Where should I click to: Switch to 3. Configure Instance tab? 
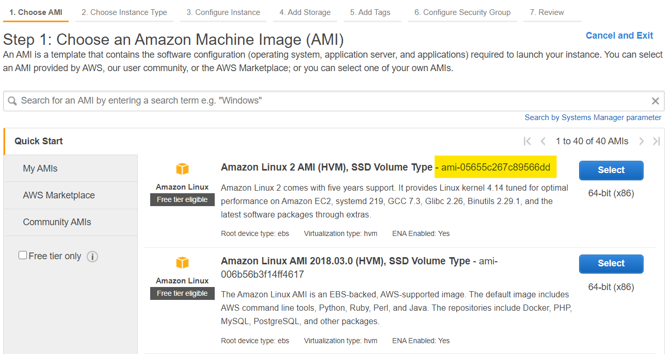click(223, 12)
